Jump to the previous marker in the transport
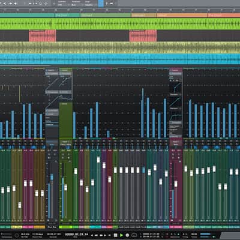This screenshot has height=240, width=240. coord(92,235)
